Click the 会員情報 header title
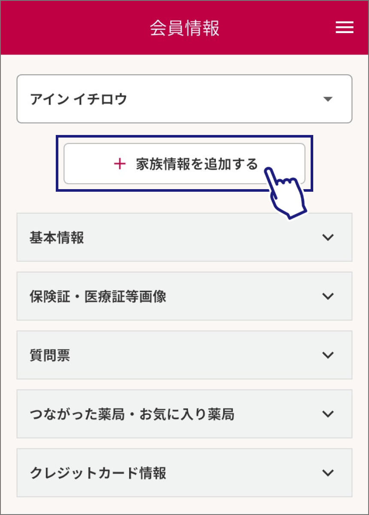This screenshot has height=515, width=369. [184, 28]
